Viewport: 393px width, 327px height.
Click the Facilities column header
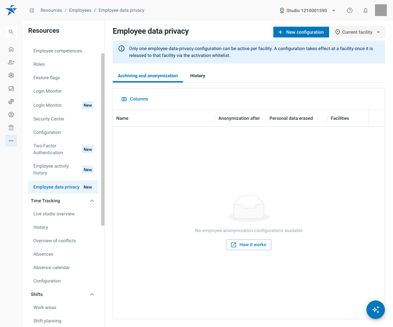348,118
